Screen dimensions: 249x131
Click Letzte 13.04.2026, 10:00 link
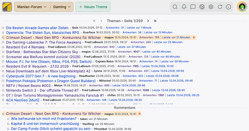click(157, 66)
